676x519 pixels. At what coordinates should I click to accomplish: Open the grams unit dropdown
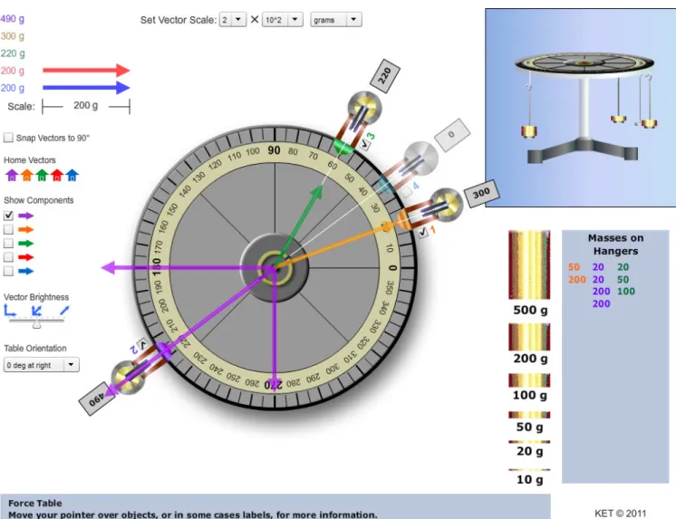tap(336, 20)
